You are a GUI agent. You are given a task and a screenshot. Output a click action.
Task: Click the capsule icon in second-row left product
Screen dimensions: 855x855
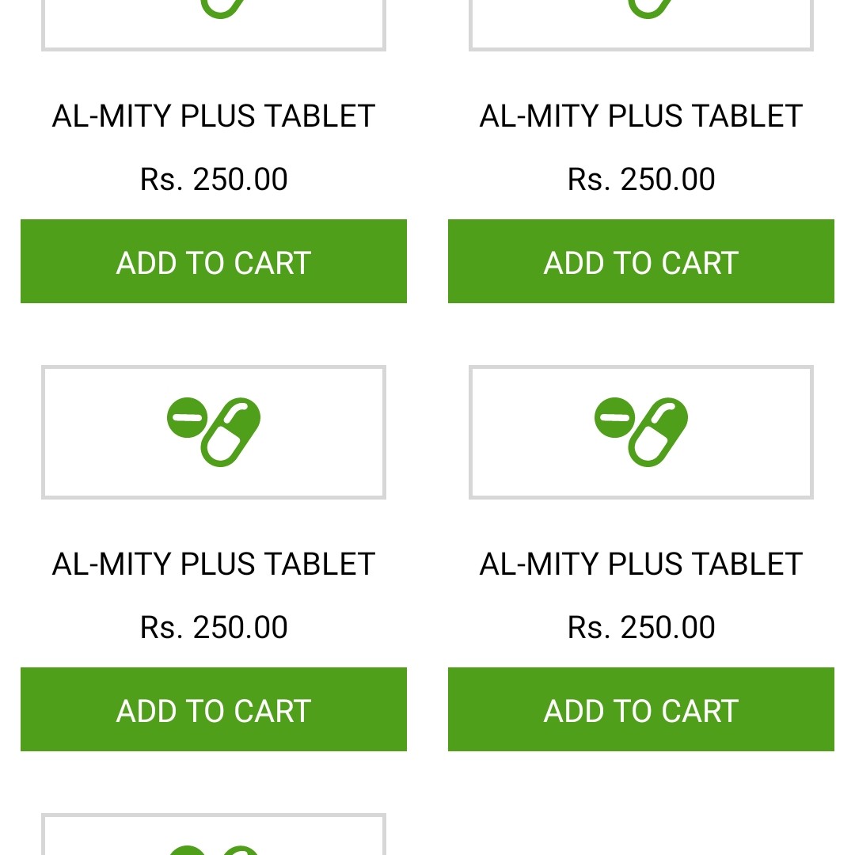(231, 434)
